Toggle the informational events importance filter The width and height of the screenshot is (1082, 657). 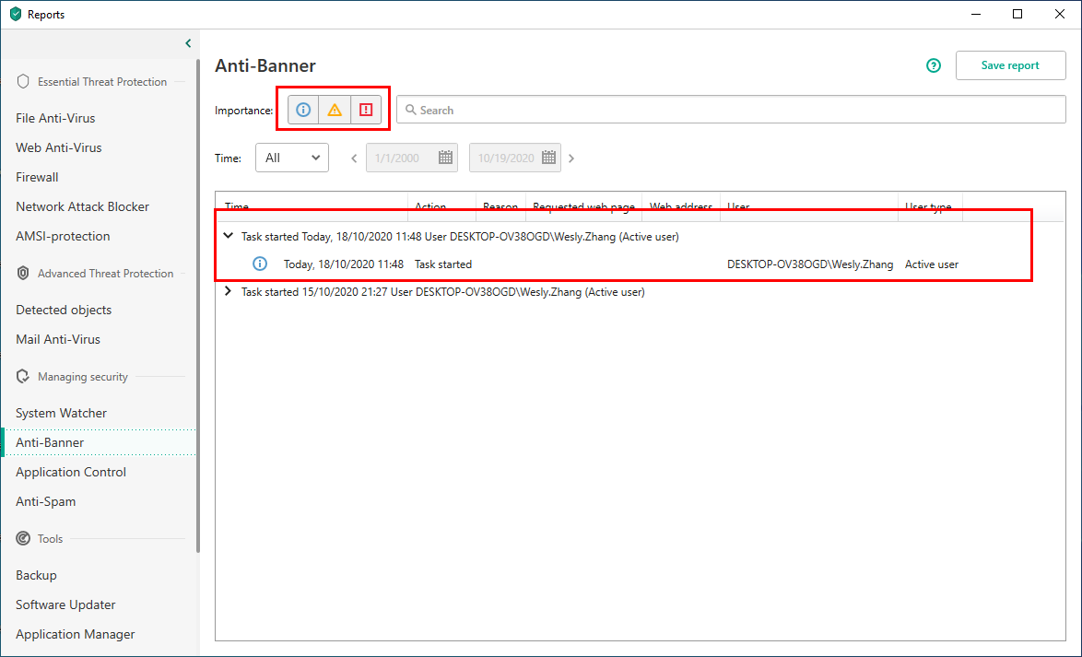tap(303, 110)
